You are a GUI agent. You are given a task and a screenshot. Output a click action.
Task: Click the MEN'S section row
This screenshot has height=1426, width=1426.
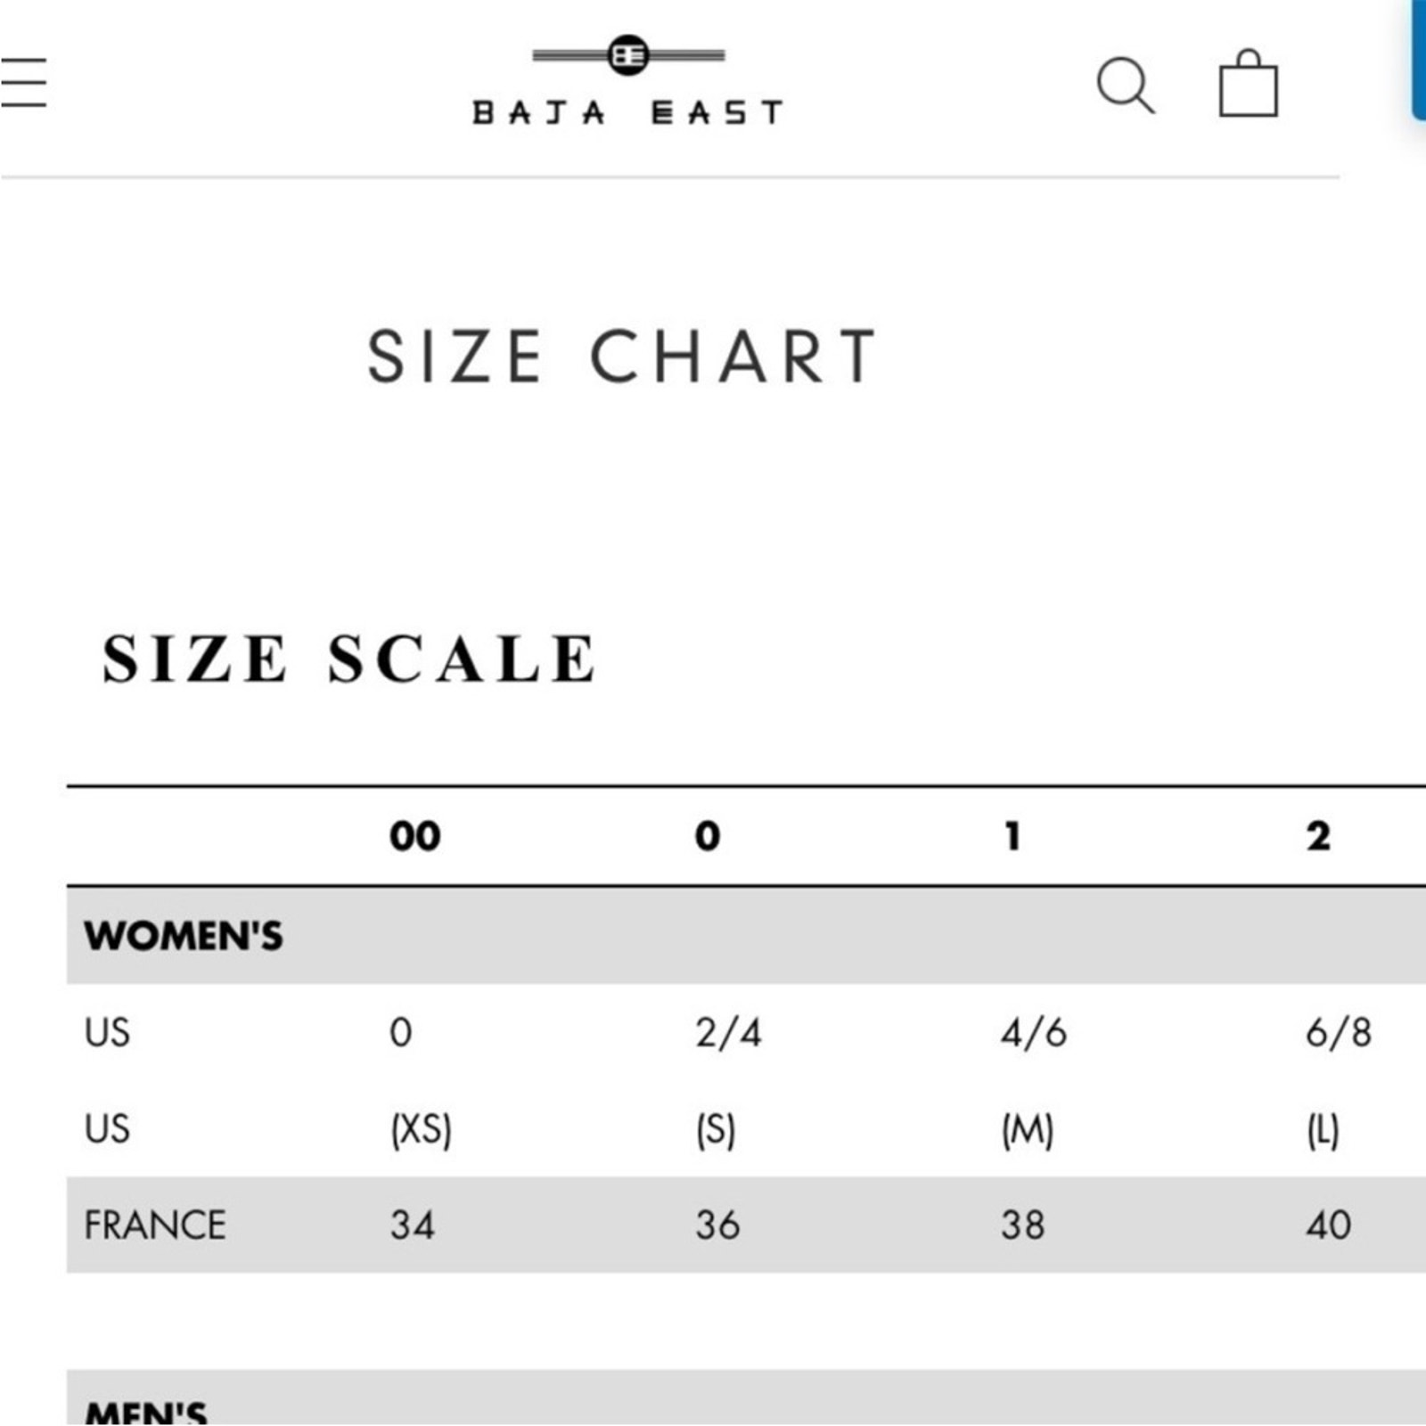(x=746, y=1397)
